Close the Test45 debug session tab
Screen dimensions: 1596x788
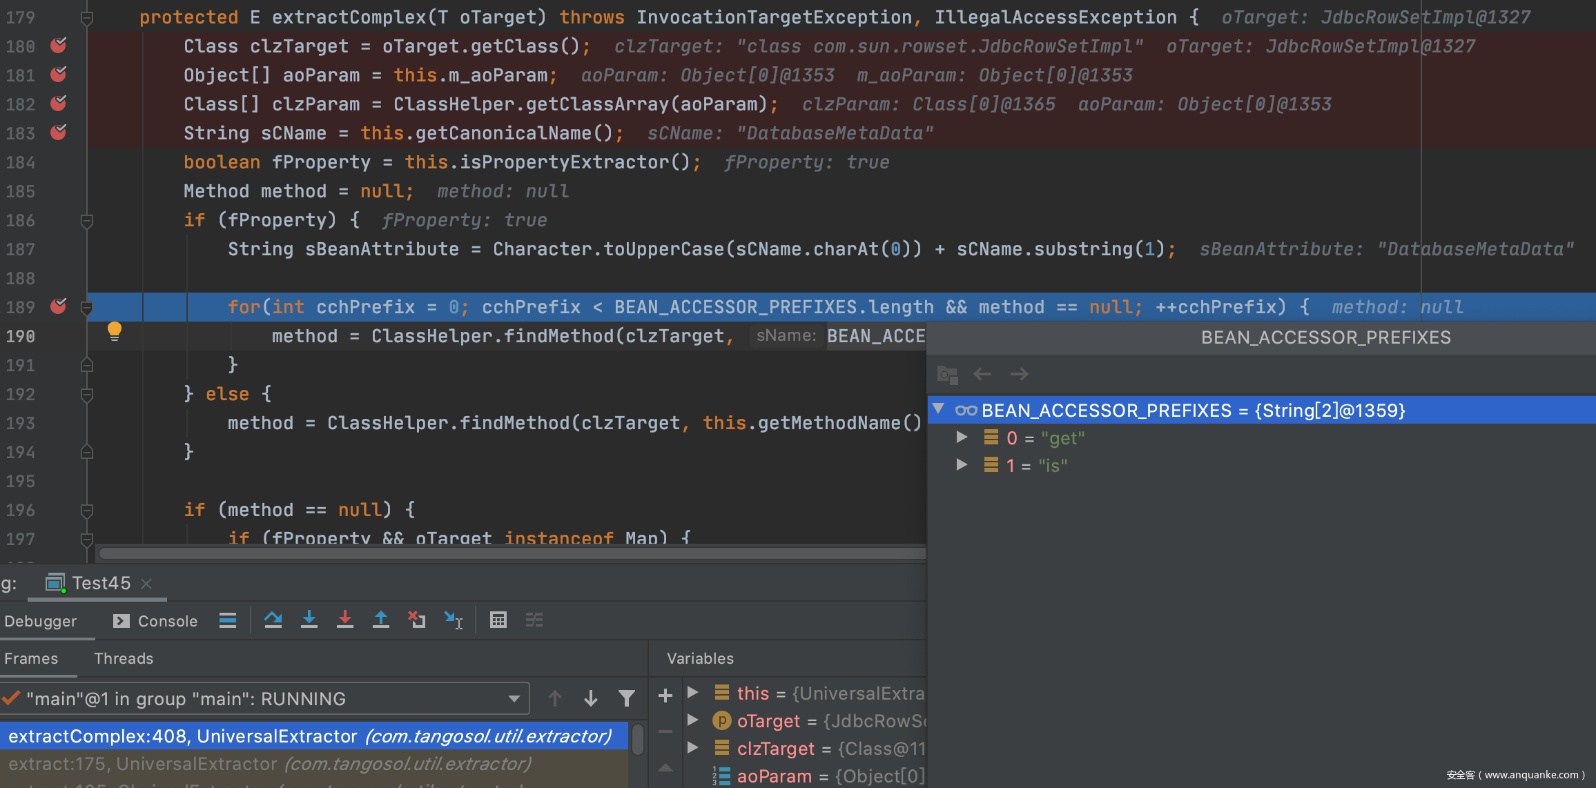tap(146, 584)
